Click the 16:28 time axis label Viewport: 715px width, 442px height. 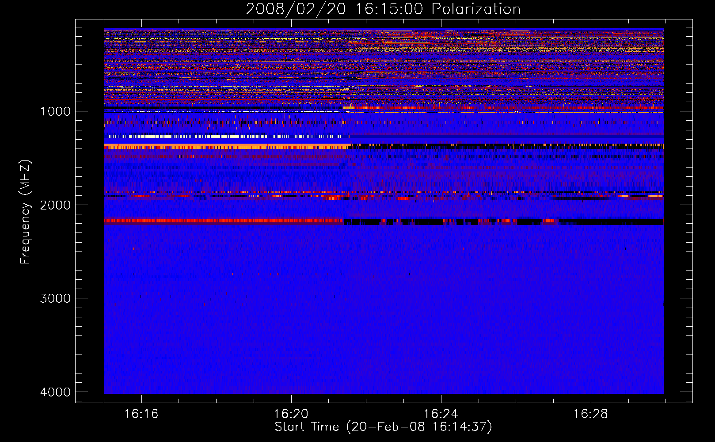(590, 414)
